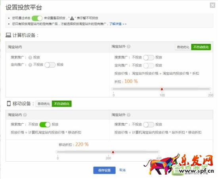Toggle 定向推广 switch under computer 淘宝站内
The width and height of the screenshot is (218, 179).
coord(50,65)
